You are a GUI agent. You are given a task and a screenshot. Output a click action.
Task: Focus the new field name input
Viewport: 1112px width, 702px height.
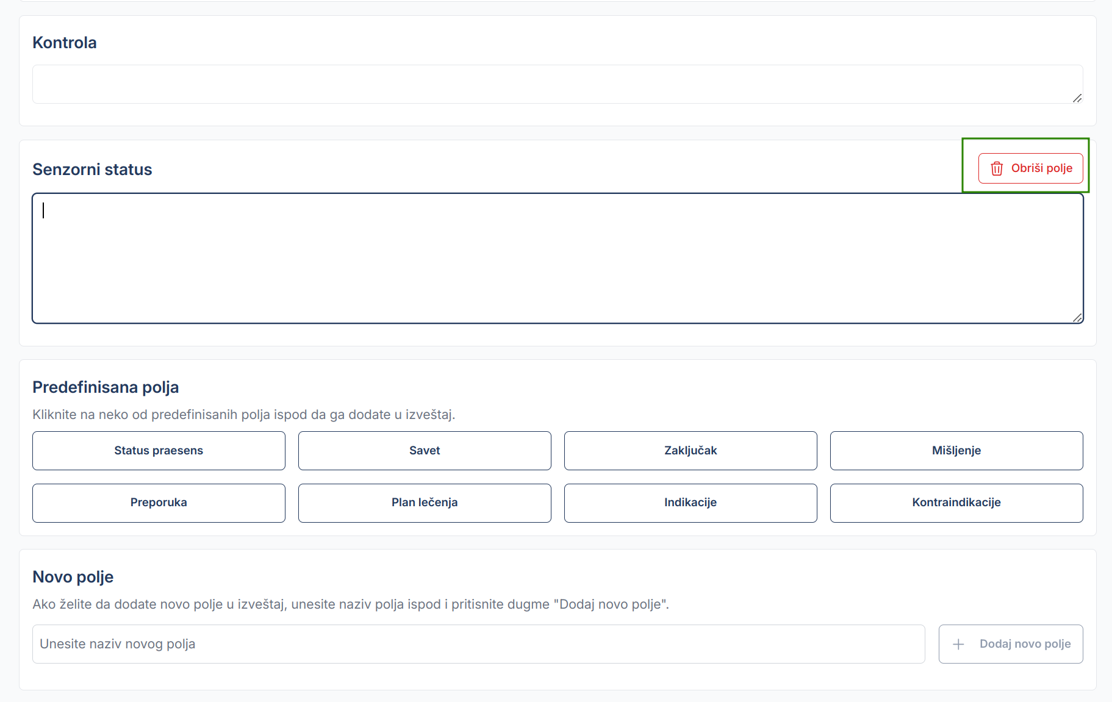coord(476,644)
